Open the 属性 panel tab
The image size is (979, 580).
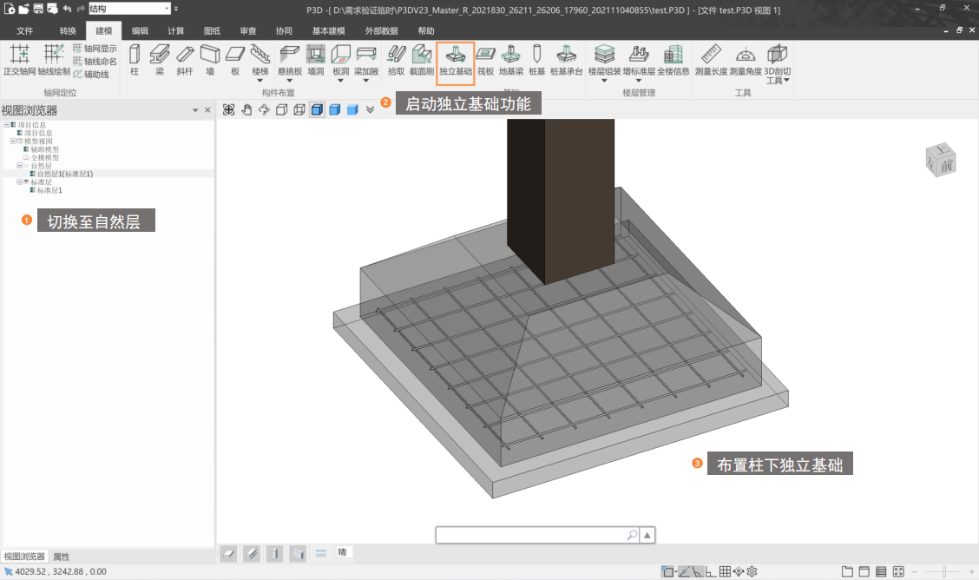(62, 557)
